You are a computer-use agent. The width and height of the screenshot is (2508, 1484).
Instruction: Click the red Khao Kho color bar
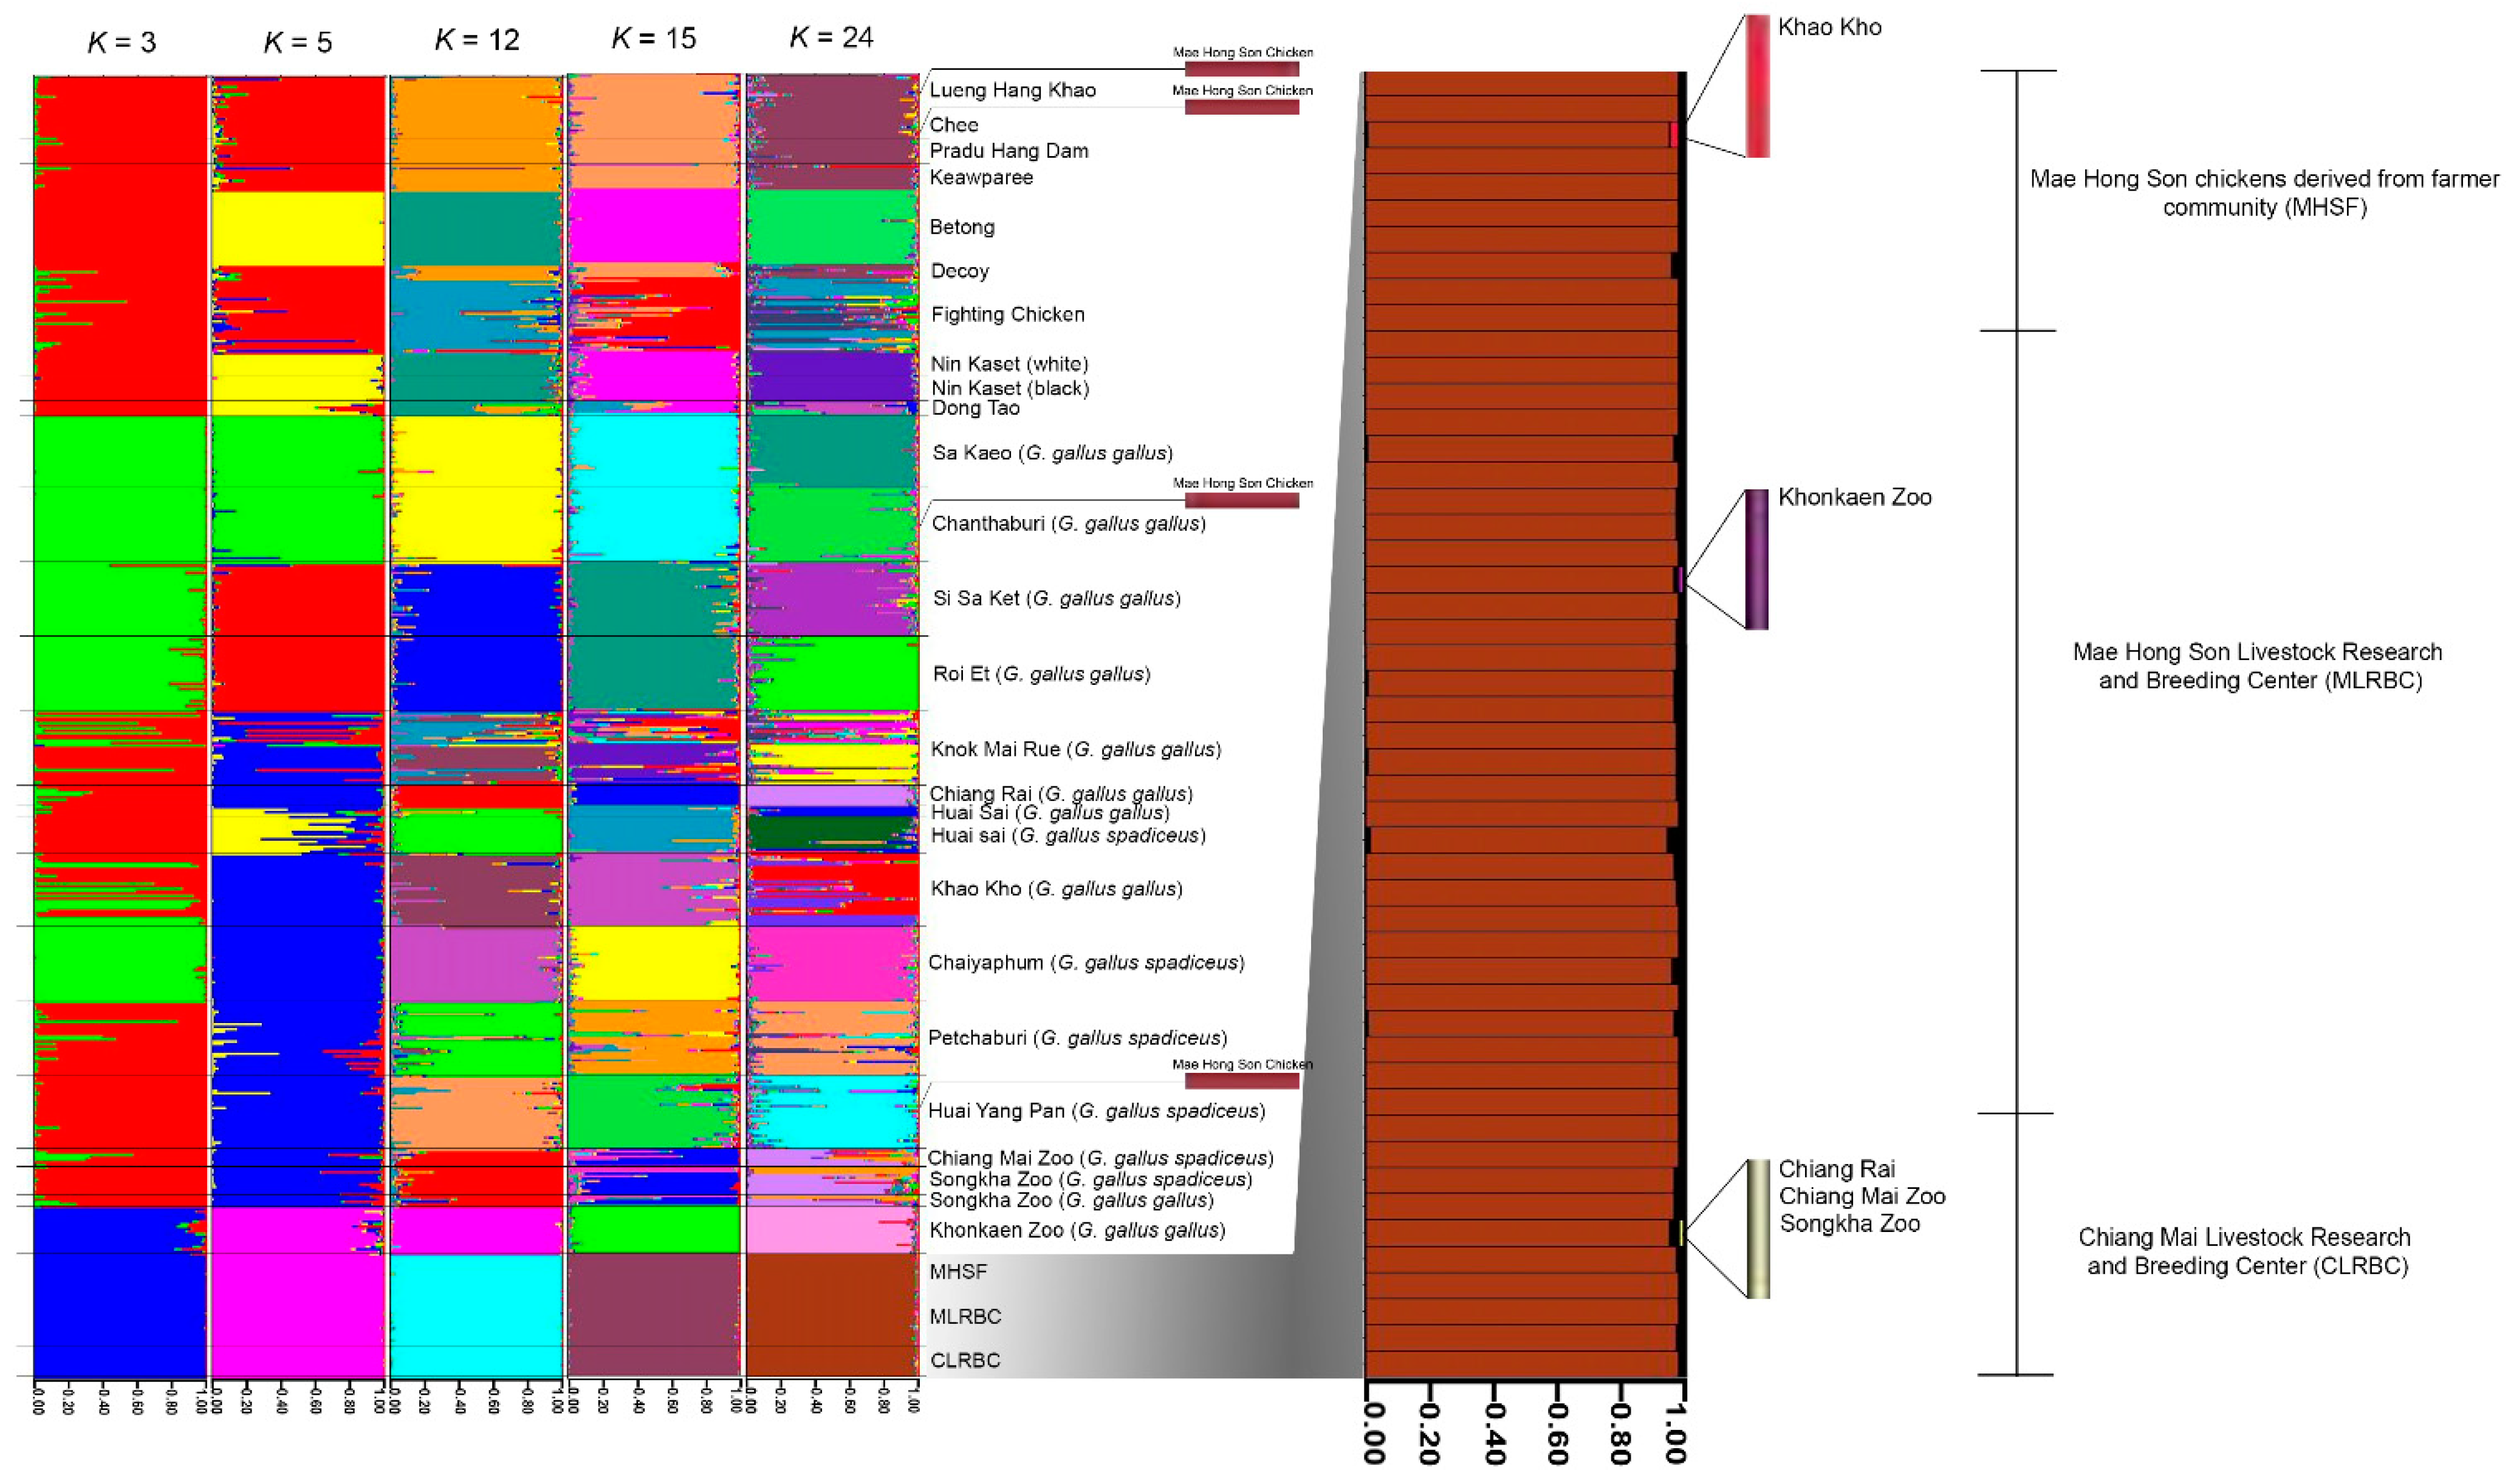(x=1756, y=86)
